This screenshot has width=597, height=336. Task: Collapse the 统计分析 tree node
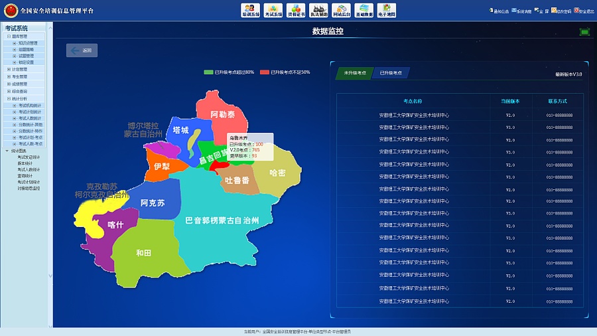[x=9, y=99]
